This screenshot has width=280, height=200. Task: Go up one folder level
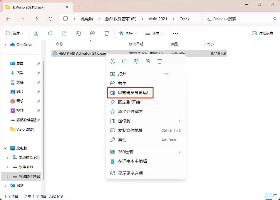[36, 19]
